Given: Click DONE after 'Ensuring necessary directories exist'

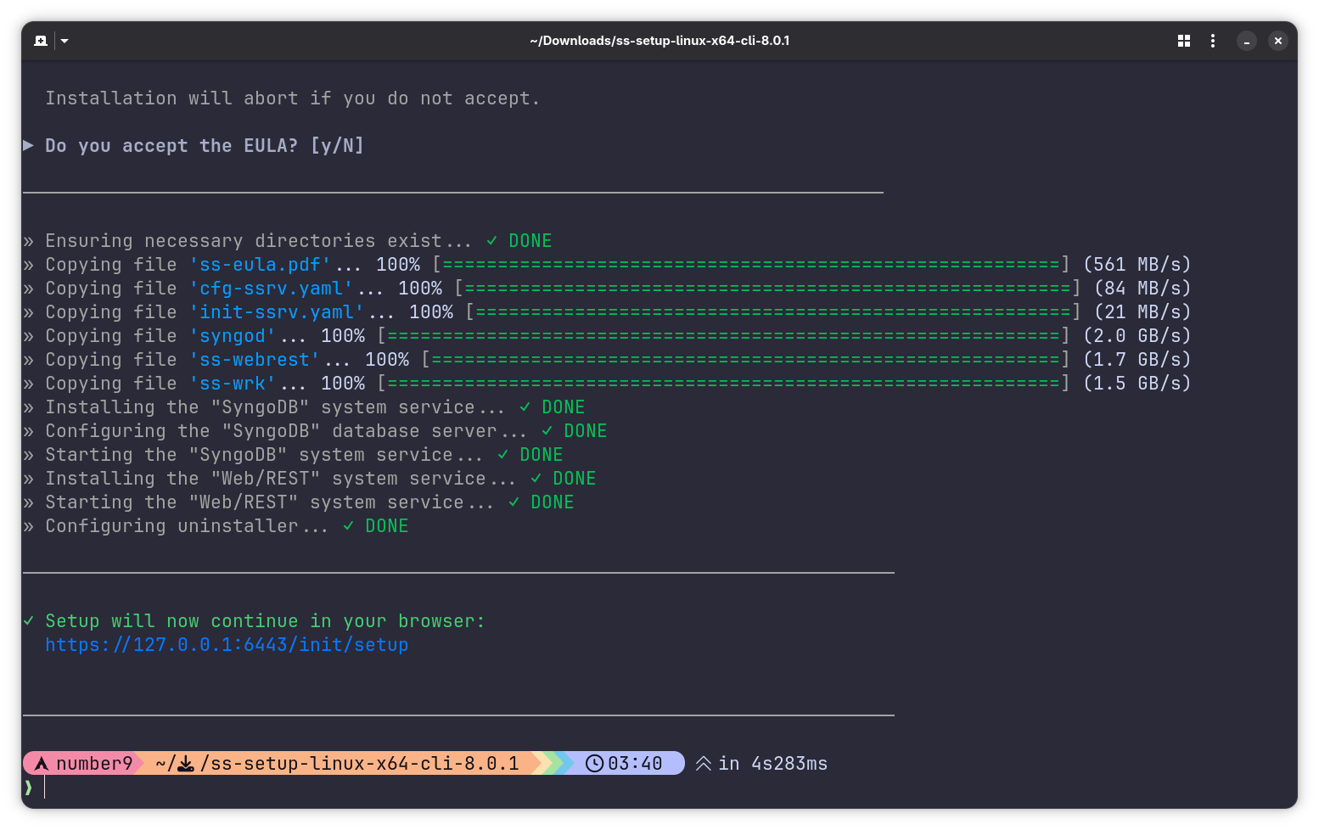Looking at the screenshot, I should (x=530, y=241).
